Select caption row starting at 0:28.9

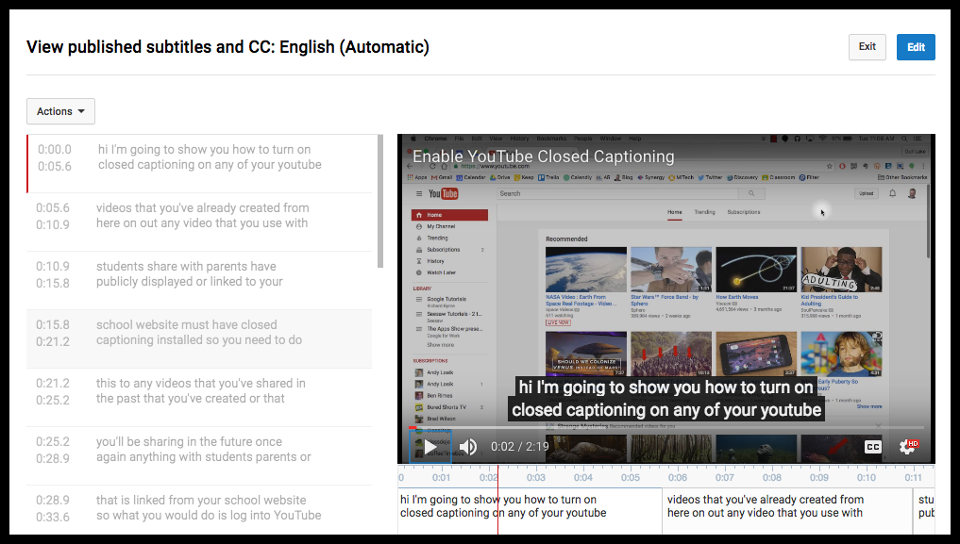(199, 510)
